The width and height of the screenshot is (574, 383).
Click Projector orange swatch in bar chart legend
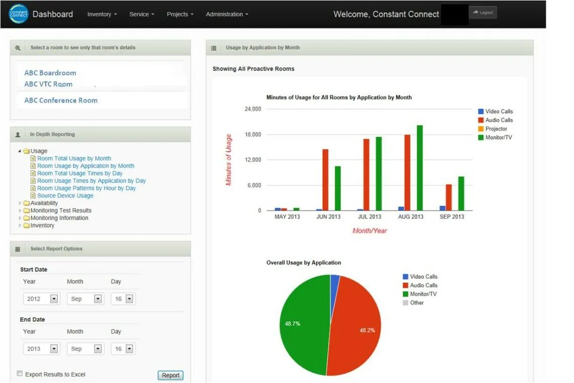coord(481,129)
